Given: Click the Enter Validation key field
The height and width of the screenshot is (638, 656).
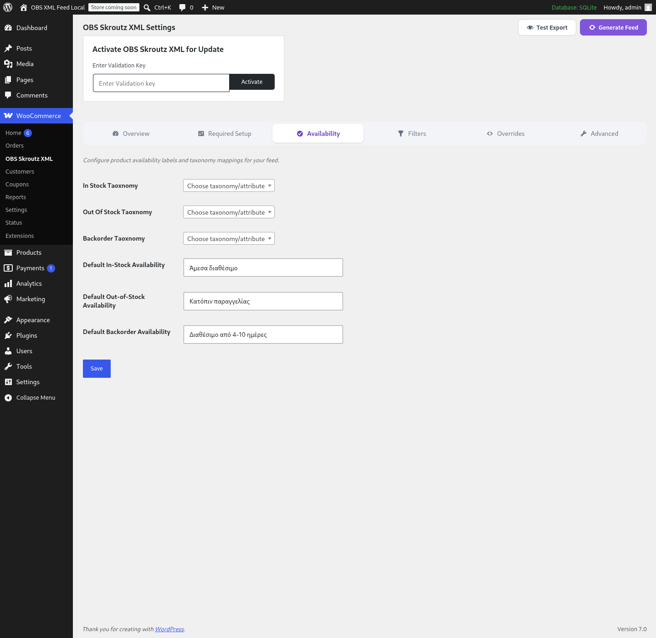Looking at the screenshot, I should tap(161, 83).
